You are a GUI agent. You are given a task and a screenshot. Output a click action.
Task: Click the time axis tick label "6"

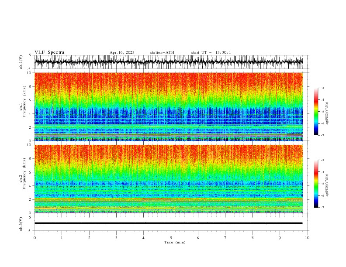(x=198, y=238)
